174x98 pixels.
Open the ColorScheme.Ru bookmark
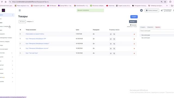(81, 5)
